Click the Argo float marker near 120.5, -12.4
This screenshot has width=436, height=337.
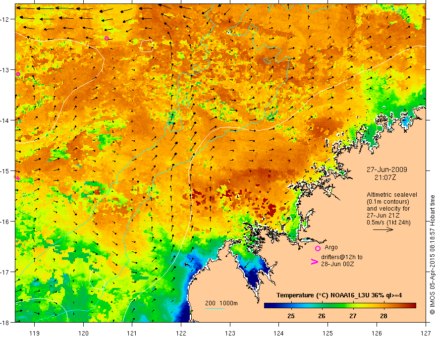tap(107, 38)
